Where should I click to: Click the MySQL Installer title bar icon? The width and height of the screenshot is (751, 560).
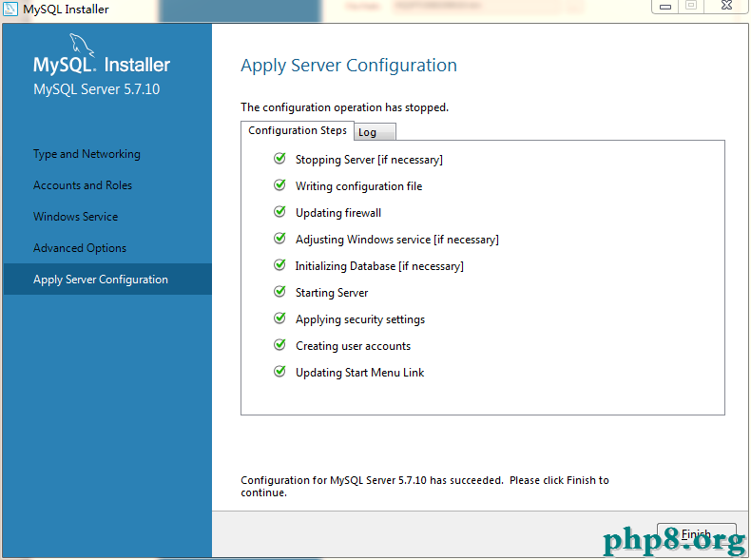pos(10,9)
